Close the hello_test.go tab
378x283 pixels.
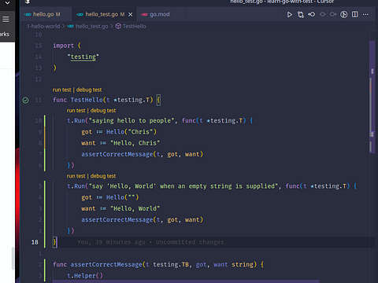131,15
